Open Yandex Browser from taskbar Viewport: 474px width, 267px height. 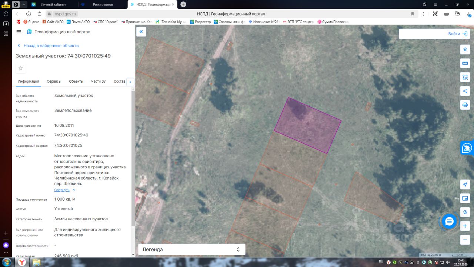coord(22,262)
